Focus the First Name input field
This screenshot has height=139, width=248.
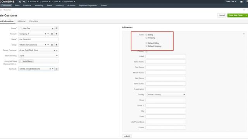165,67
